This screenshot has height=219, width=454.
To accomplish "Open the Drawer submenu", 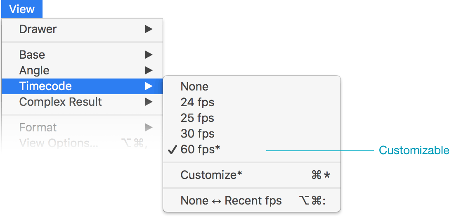I will tap(82, 29).
